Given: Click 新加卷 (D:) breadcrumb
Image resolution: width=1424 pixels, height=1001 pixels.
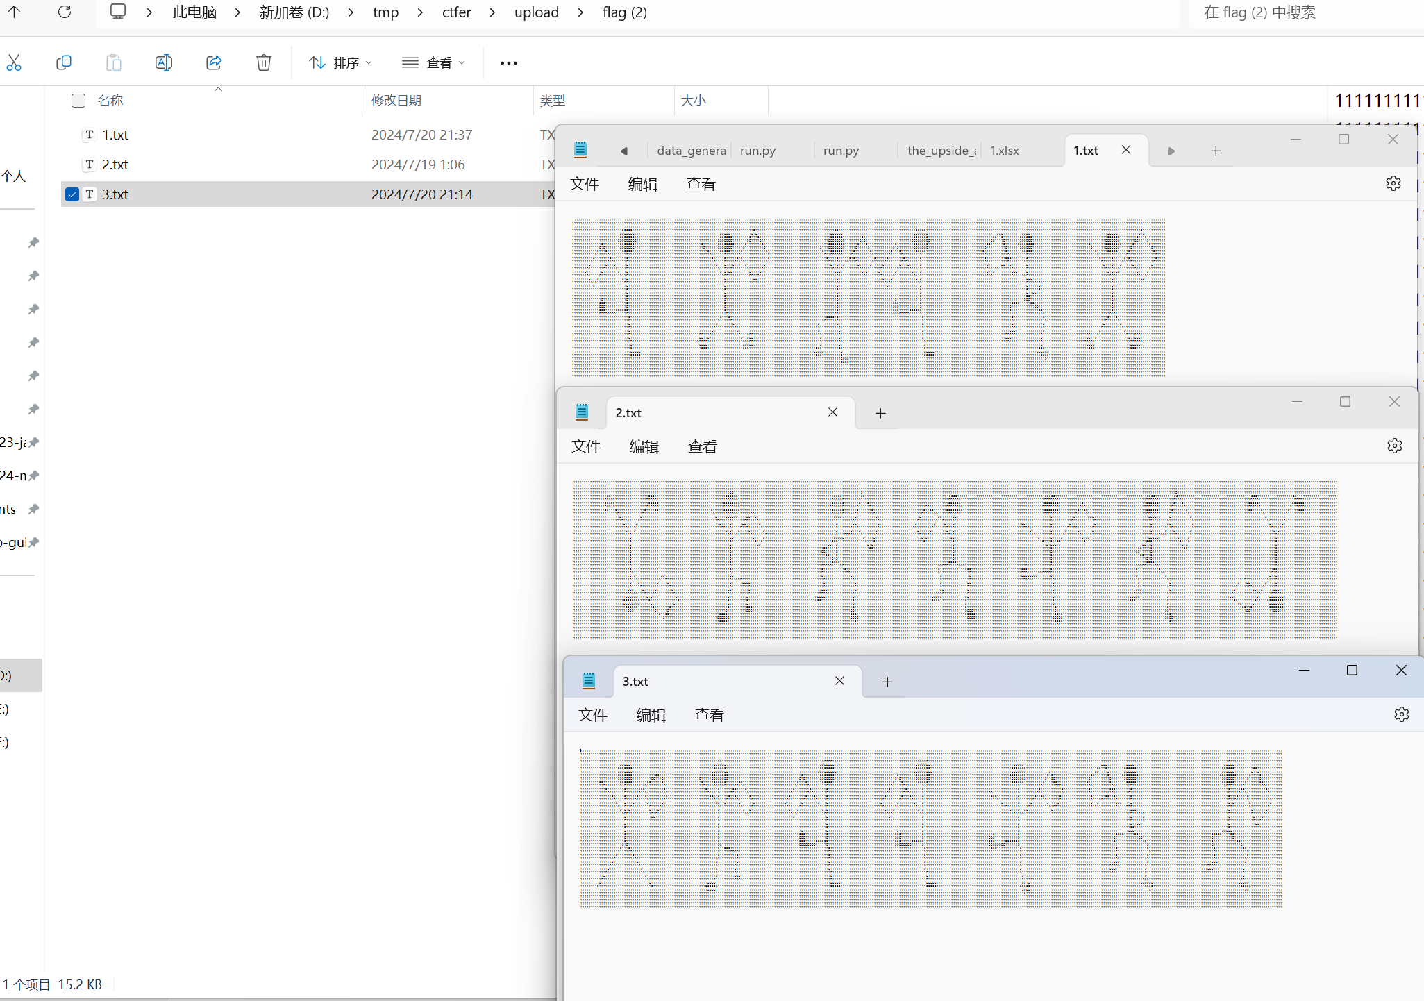Looking at the screenshot, I should [x=294, y=12].
